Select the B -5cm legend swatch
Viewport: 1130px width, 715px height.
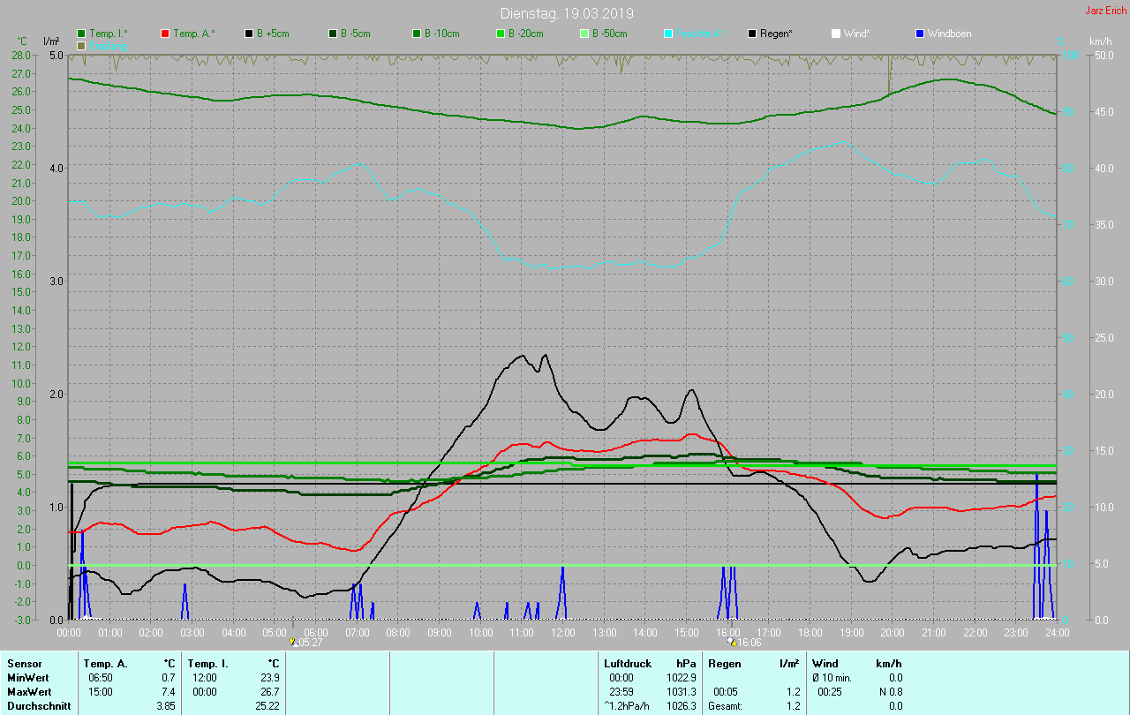333,34
